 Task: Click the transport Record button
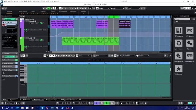click(x=112, y=103)
